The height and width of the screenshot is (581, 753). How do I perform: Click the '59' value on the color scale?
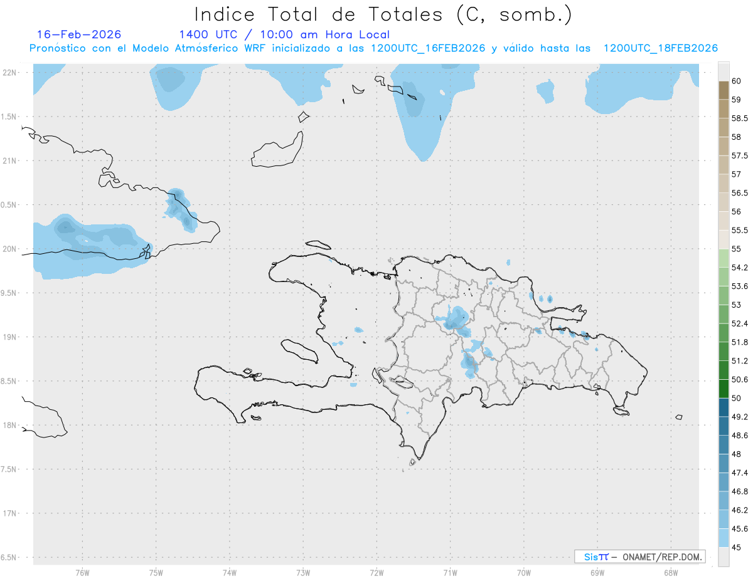tap(737, 100)
